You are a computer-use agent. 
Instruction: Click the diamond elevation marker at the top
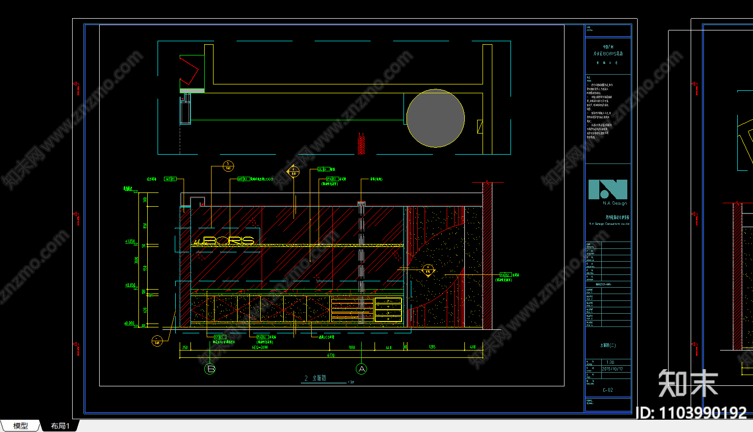click(293, 171)
